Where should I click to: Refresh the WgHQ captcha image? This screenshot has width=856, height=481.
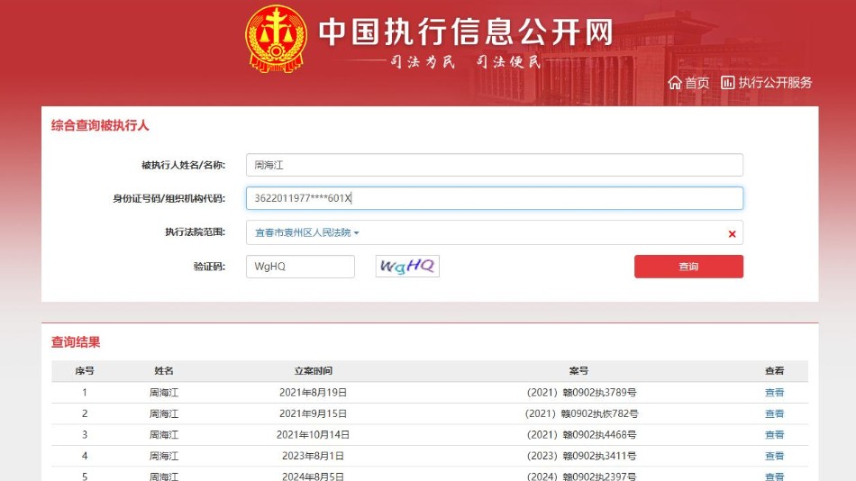point(407,267)
